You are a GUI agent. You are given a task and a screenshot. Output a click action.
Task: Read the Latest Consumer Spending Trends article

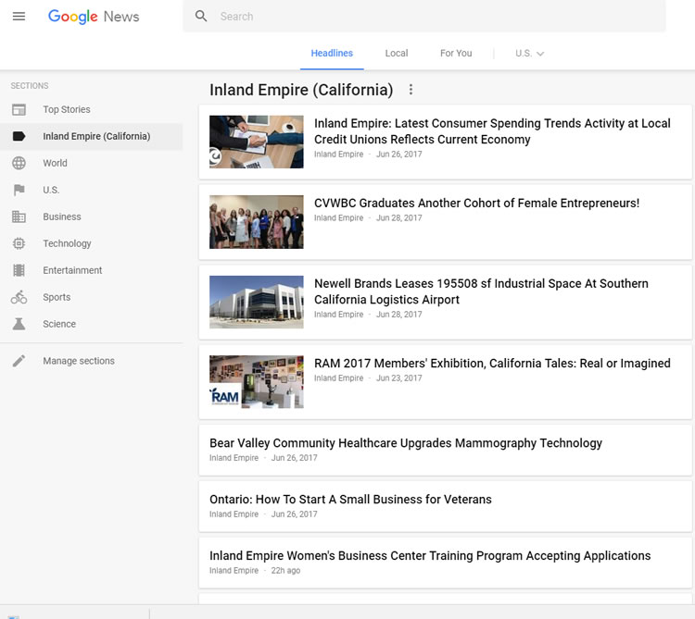tap(492, 131)
